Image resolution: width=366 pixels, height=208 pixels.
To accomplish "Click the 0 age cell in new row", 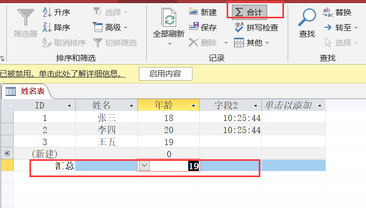I will pos(168,154).
